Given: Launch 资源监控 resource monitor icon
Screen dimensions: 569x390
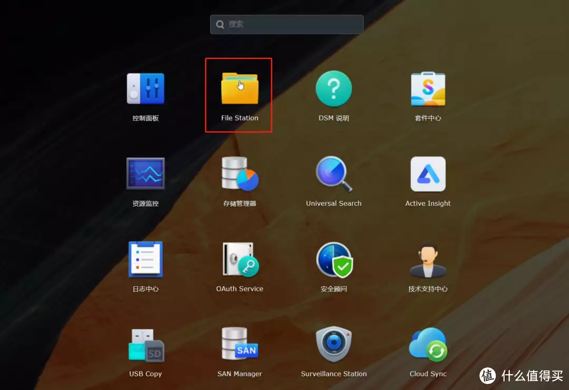Looking at the screenshot, I should click(145, 174).
